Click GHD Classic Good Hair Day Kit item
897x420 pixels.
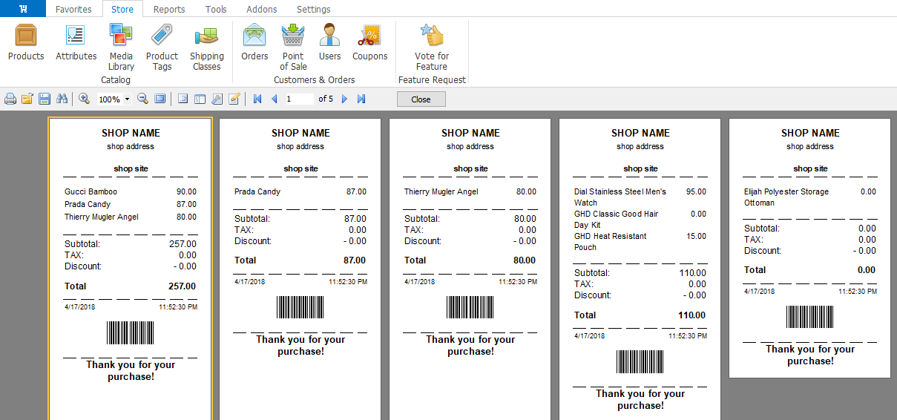[x=616, y=219]
